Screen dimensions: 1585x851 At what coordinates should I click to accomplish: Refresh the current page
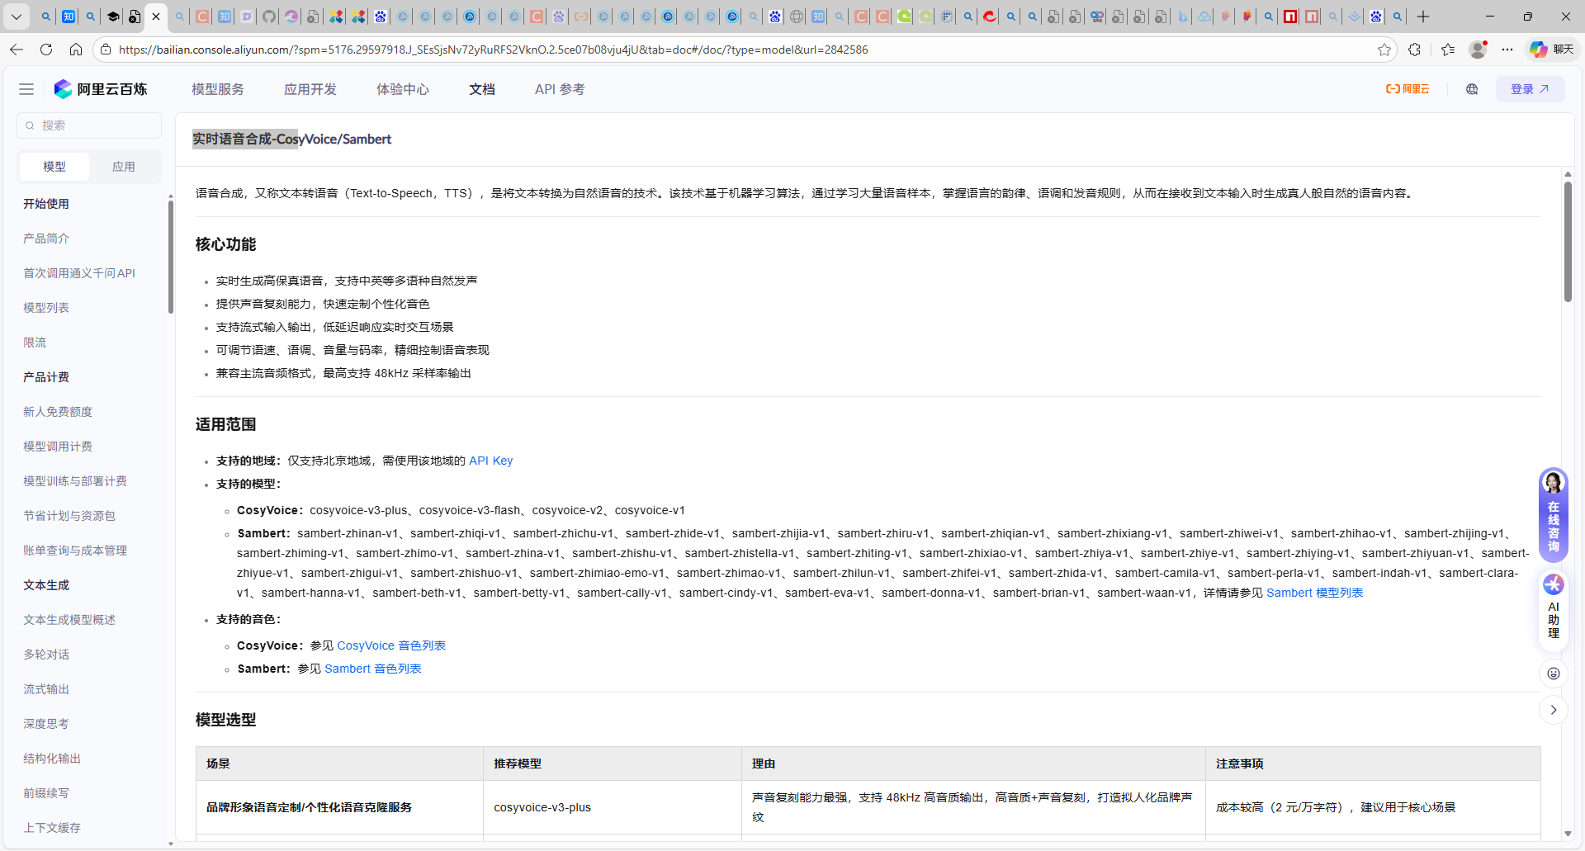(46, 50)
